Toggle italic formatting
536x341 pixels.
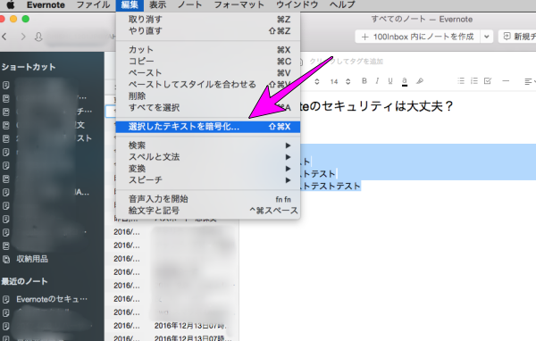click(377, 81)
